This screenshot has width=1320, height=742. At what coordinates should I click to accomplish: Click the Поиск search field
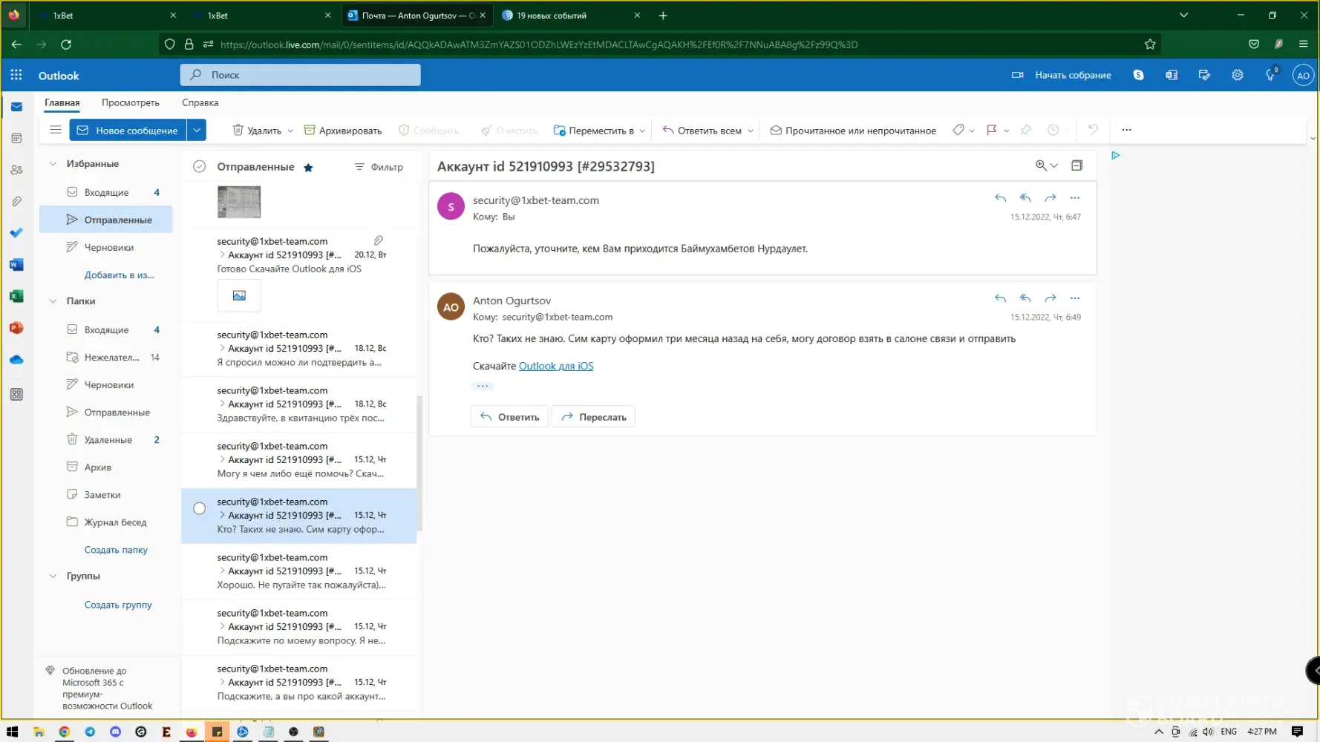[x=300, y=75]
